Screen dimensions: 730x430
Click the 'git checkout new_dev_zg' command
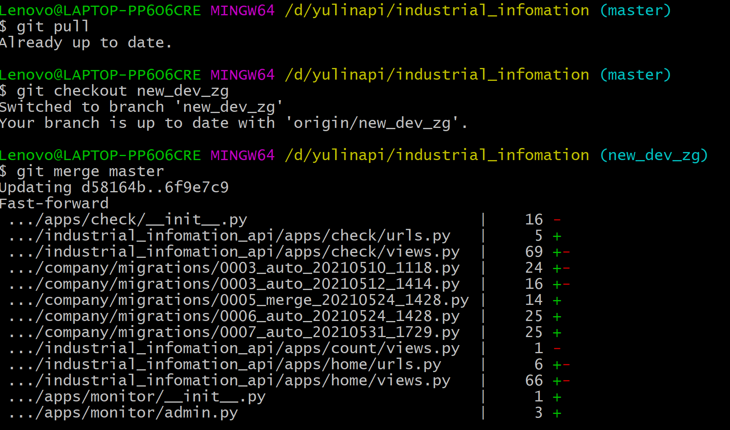123,91
